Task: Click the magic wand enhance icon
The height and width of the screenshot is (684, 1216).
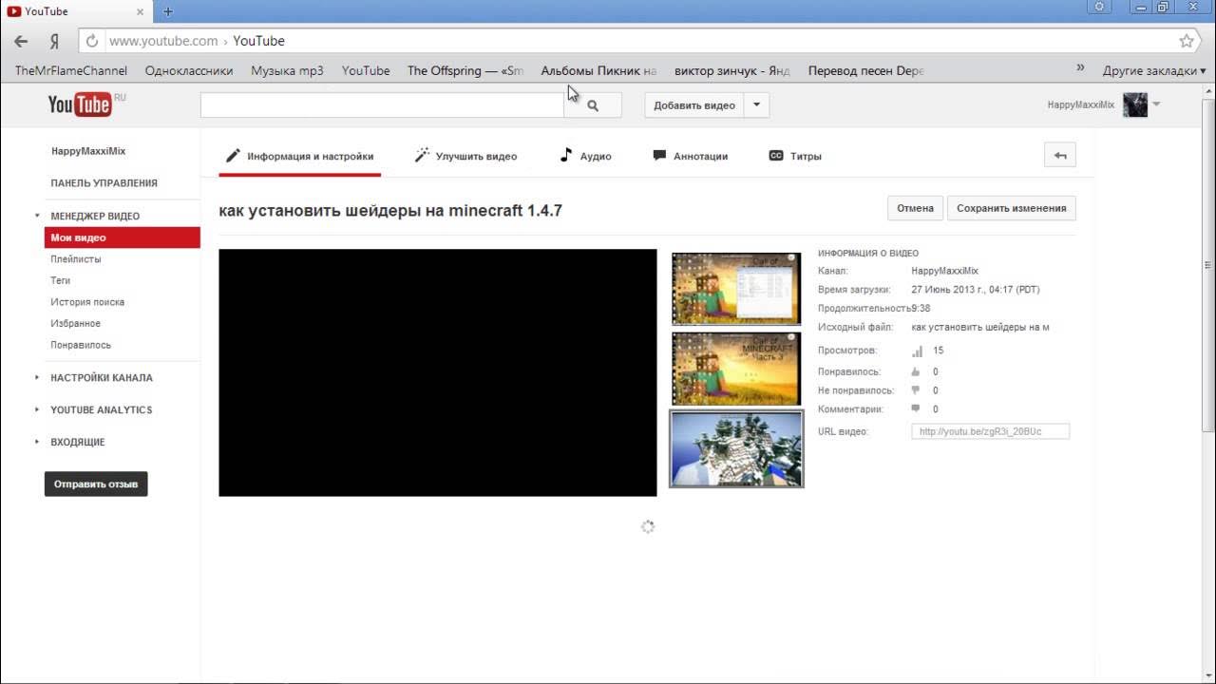Action: tap(422, 155)
